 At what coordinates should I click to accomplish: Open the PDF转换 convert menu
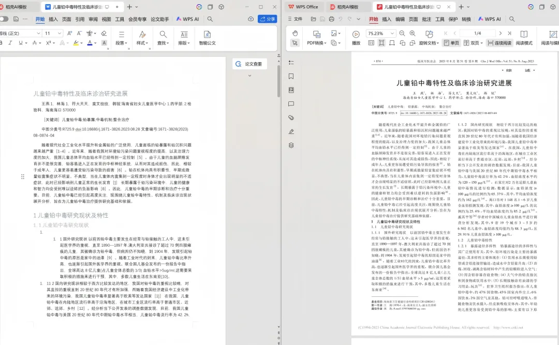(x=317, y=38)
